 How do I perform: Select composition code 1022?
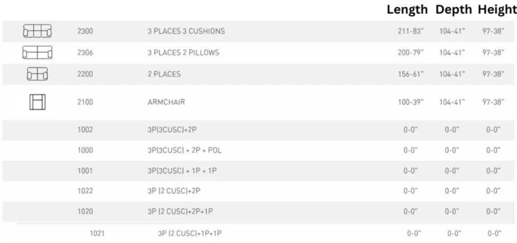(x=85, y=191)
